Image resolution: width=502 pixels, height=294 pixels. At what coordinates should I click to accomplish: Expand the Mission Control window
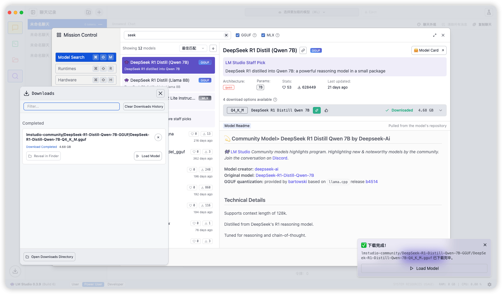(435, 35)
